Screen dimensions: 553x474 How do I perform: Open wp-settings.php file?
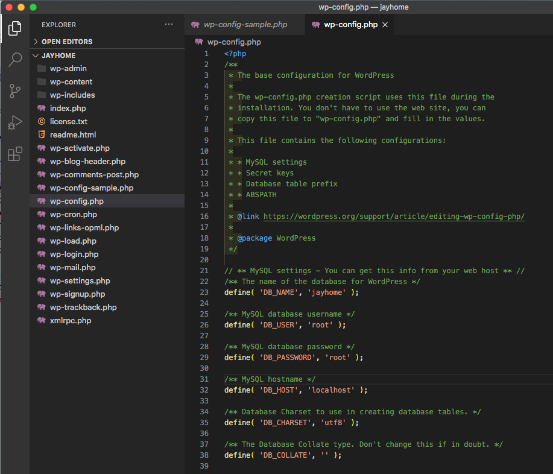107,281
